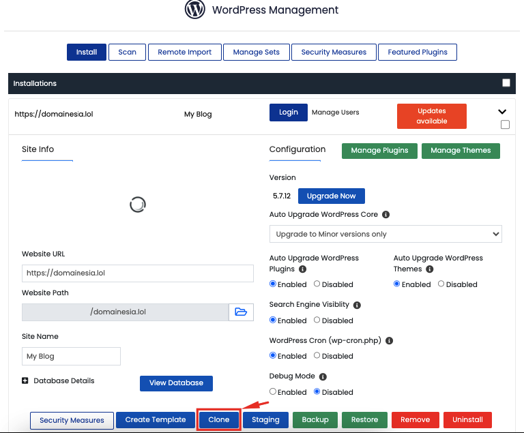This screenshot has height=433, width=524.
Task: Select Disabled for Auto Upgrade Themes
Action: pos(441,284)
